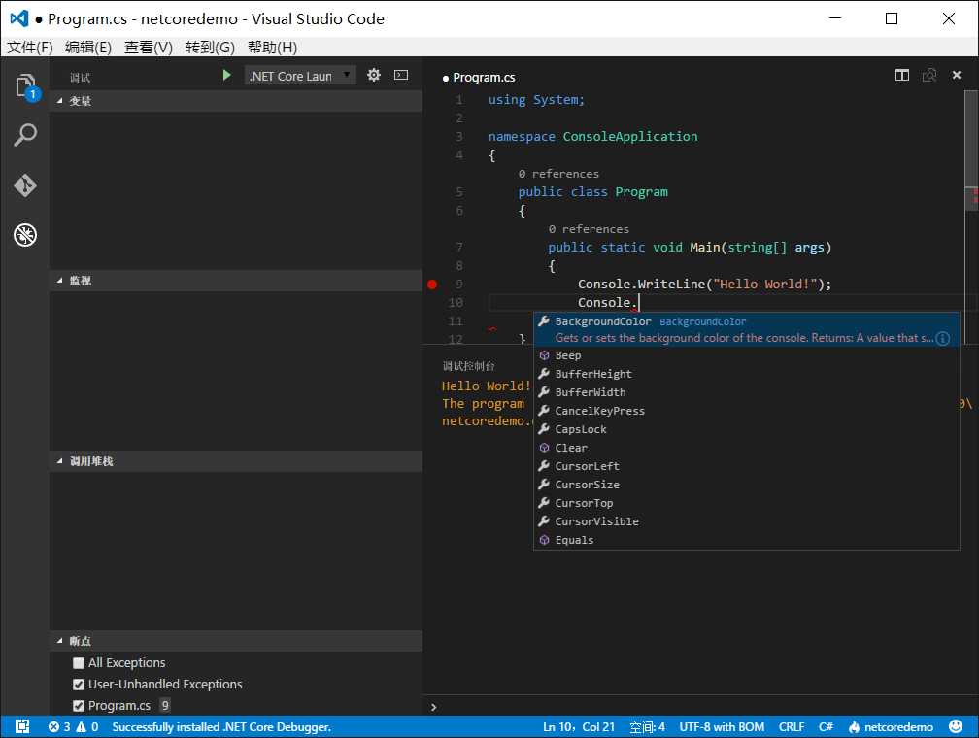Close the Program.cs editor with X
The image size is (979, 738).
(x=957, y=75)
